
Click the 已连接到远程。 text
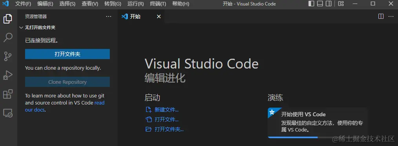tap(42, 40)
